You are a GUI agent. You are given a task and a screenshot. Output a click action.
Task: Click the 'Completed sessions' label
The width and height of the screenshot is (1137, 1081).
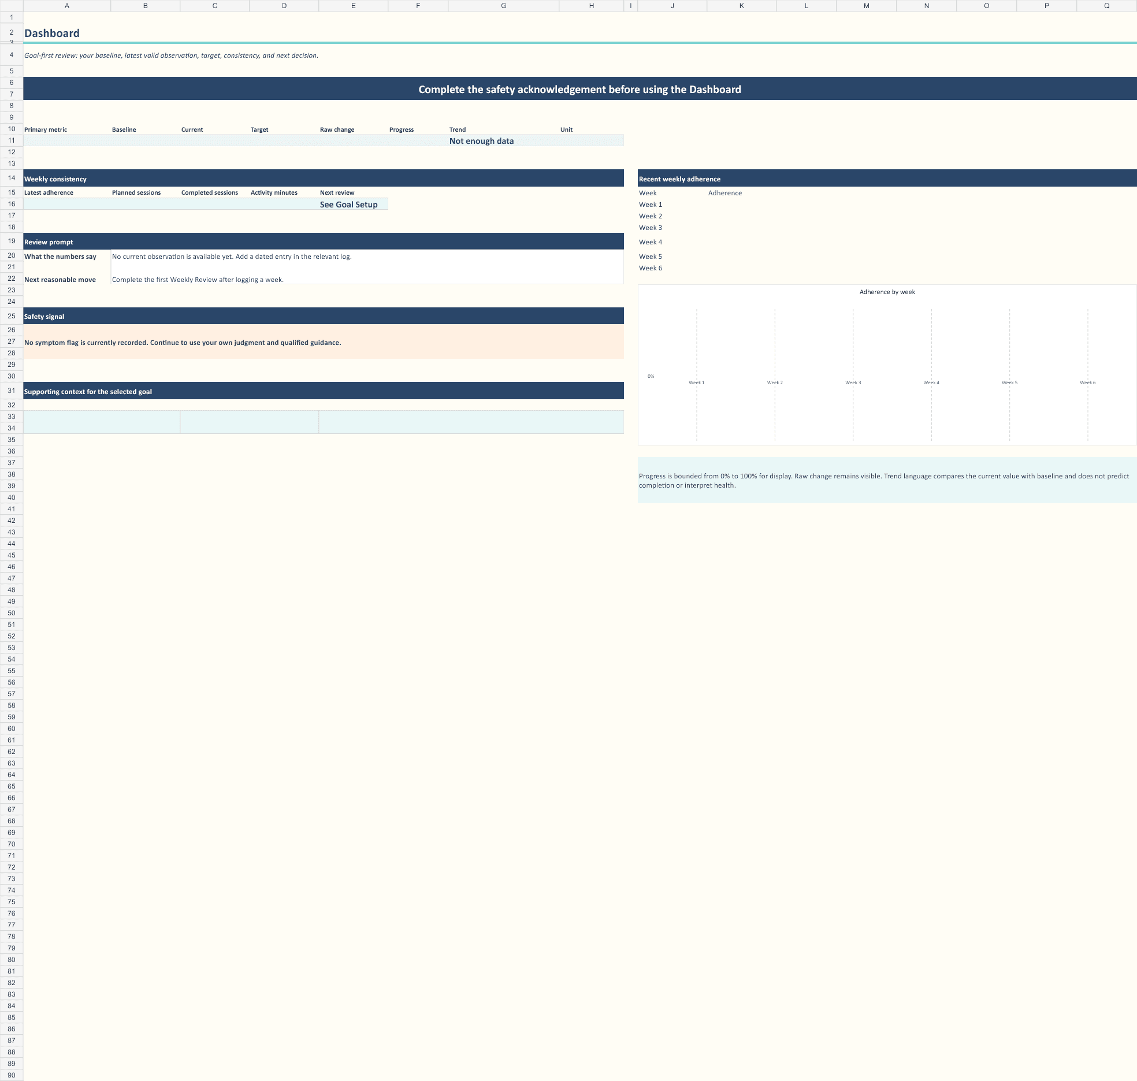[210, 192]
